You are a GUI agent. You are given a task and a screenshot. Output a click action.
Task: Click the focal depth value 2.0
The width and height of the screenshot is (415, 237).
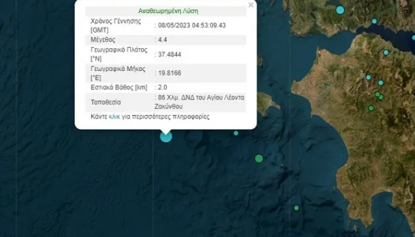(163, 87)
